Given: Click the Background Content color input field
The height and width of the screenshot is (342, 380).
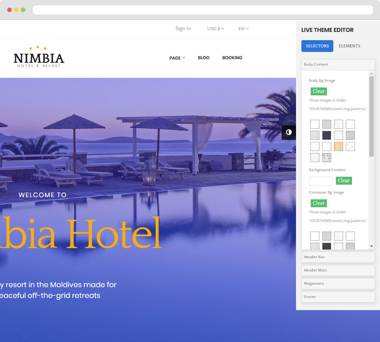Looking at the screenshot, I should click(320, 181).
